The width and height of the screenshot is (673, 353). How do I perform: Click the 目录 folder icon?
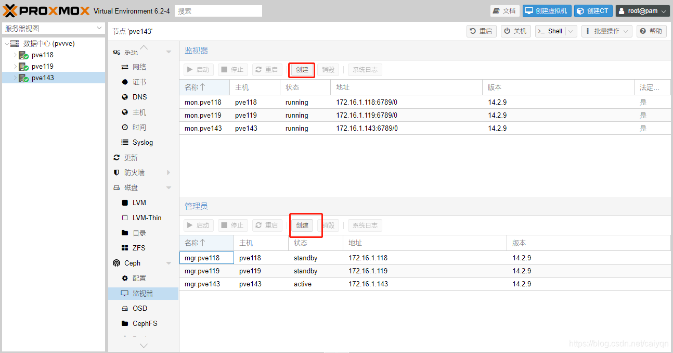click(x=125, y=233)
